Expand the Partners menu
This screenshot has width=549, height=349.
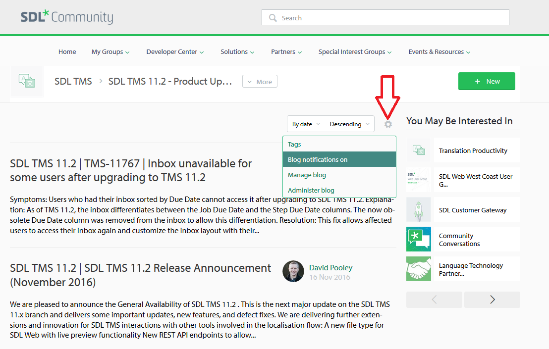286,52
